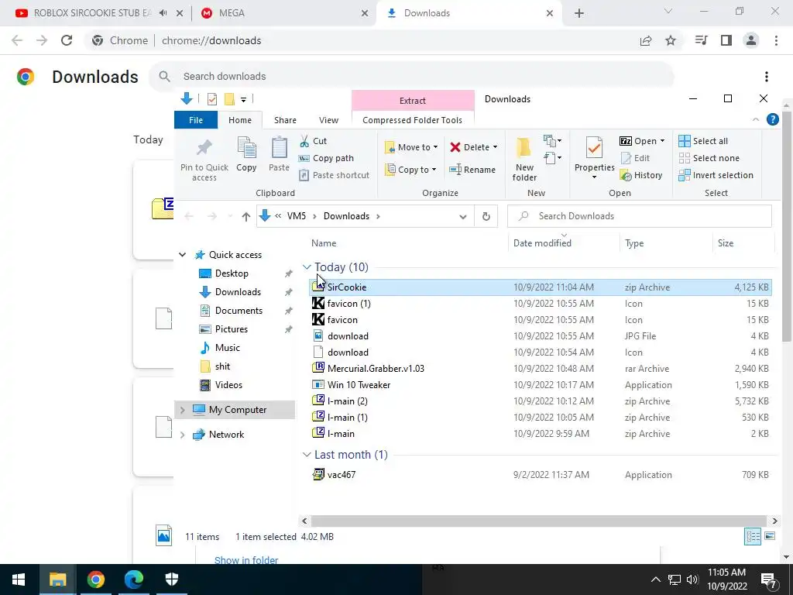The height and width of the screenshot is (595, 793).
Task: Collapse the Explorer ribbon
Action: click(756, 120)
